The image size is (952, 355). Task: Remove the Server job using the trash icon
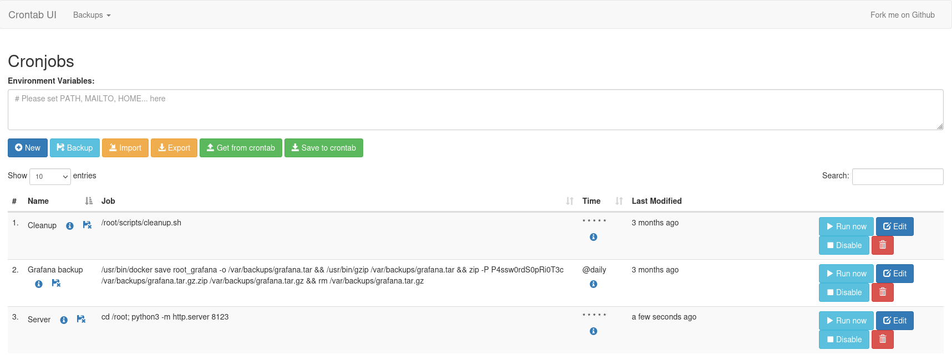882,339
